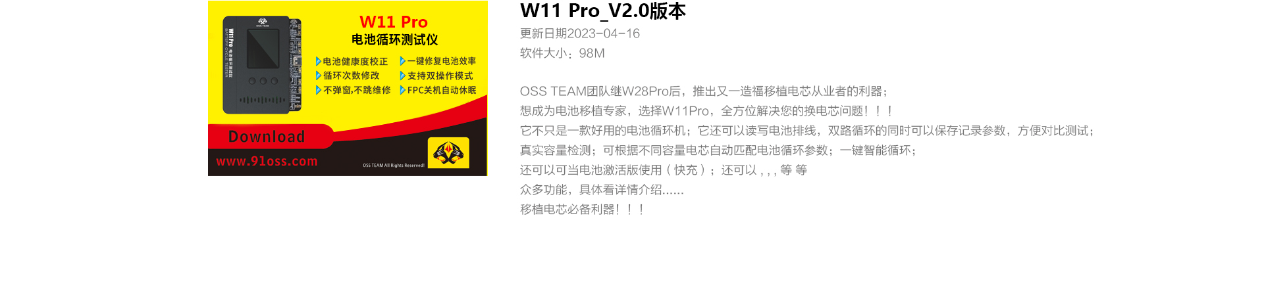Click the 移植电芯必备利器 closing line
The image size is (1264, 291).
[583, 210]
